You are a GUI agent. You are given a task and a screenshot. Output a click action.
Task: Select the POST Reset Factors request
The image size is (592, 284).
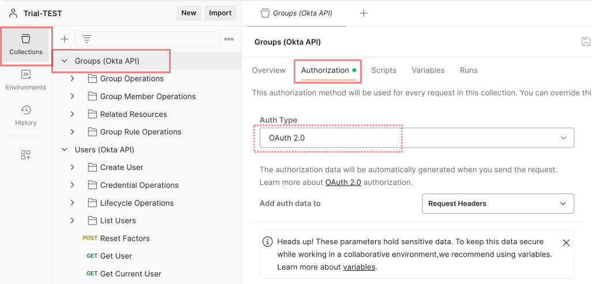coord(124,238)
